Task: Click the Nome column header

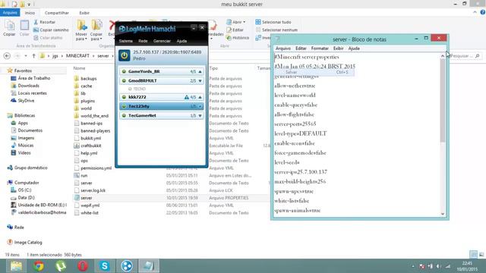Action: pos(79,68)
